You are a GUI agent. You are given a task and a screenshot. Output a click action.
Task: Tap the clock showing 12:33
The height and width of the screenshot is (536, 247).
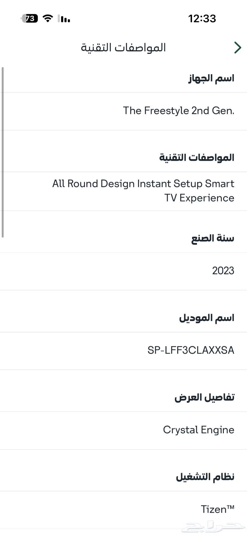point(202,19)
